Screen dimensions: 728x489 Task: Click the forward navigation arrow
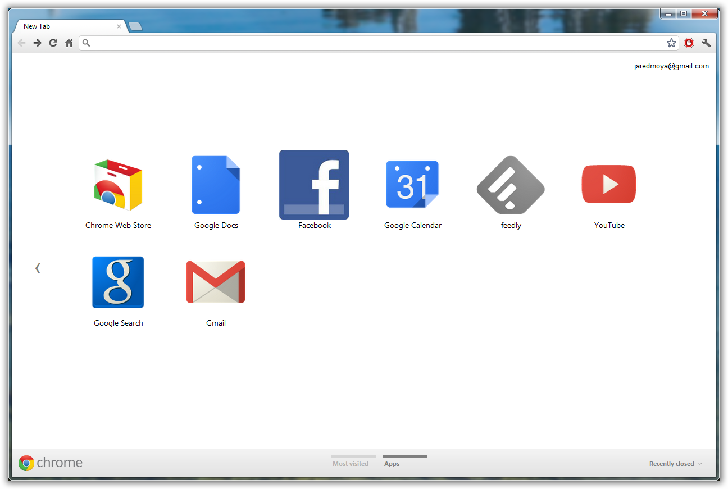(x=37, y=43)
